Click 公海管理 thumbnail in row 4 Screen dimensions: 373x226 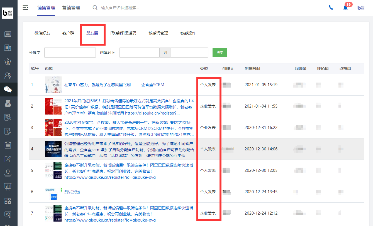[53, 149]
